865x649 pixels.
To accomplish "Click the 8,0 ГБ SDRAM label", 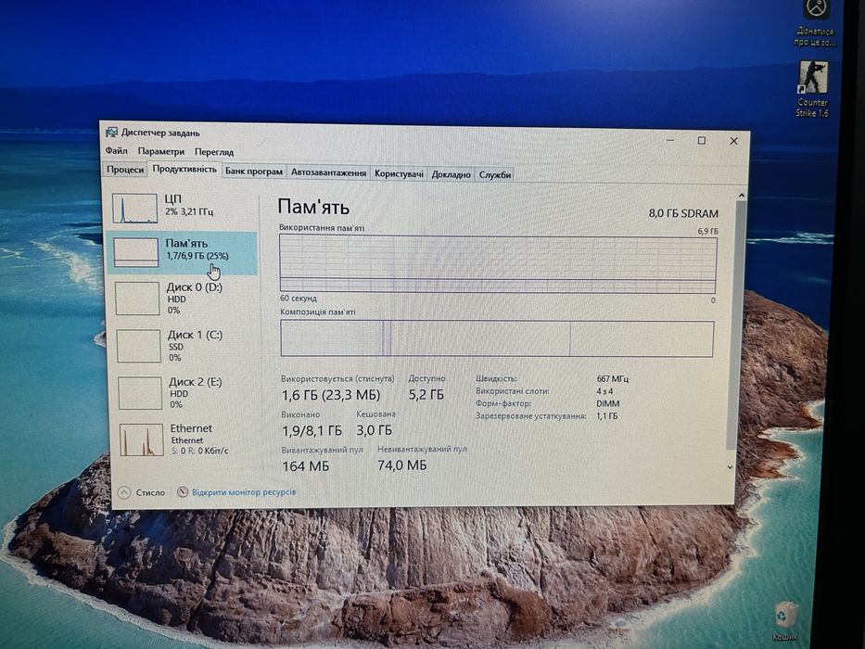I will [683, 213].
